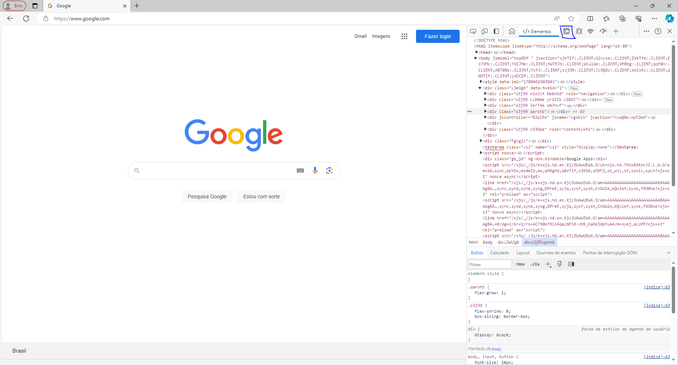Click the plus icon for more DevTools tools
Image resolution: width=678 pixels, height=365 pixels.
tap(616, 32)
